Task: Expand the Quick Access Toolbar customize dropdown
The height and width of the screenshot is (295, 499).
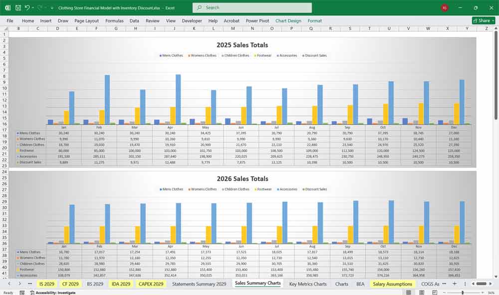Action: (x=52, y=8)
